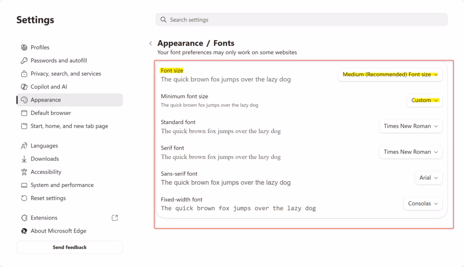Click the Appearance breadcrumb in the heading
The height and width of the screenshot is (267, 464).
click(180, 43)
